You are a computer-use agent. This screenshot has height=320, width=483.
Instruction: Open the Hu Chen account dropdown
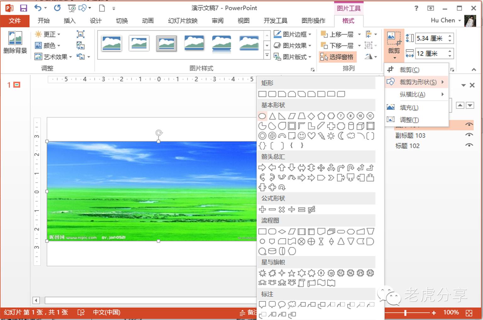[x=446, y=20]
